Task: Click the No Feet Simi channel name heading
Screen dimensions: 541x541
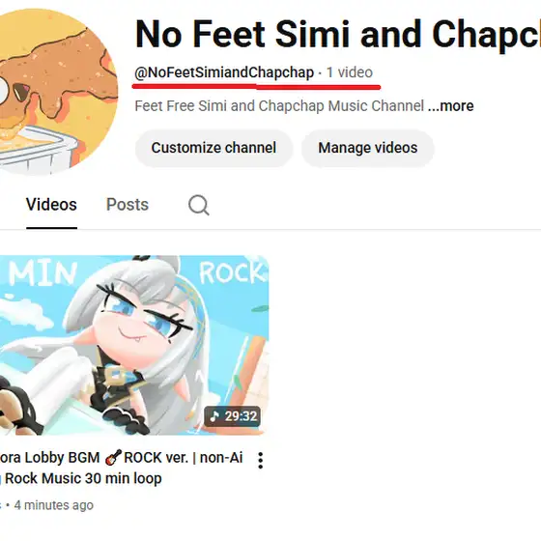Action: click(338, 35)
